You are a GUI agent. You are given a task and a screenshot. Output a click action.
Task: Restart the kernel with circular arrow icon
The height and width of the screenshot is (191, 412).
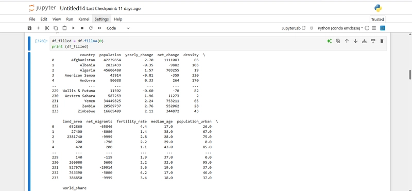(91, 28)
